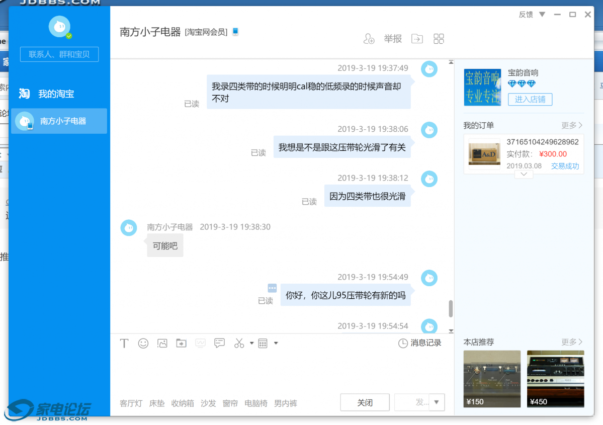Click the forward to folder icon

point(417,38)
